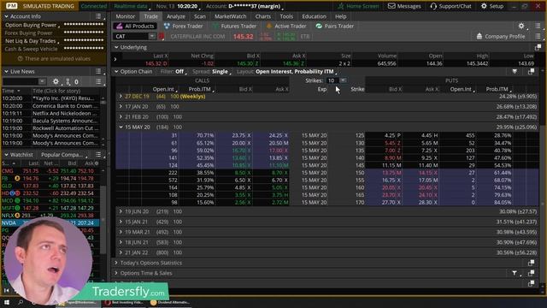The height and width of the screenshot is (308, 547).
Task: Click the Live News panel menu icon
Action: click(x=98, y=71)
